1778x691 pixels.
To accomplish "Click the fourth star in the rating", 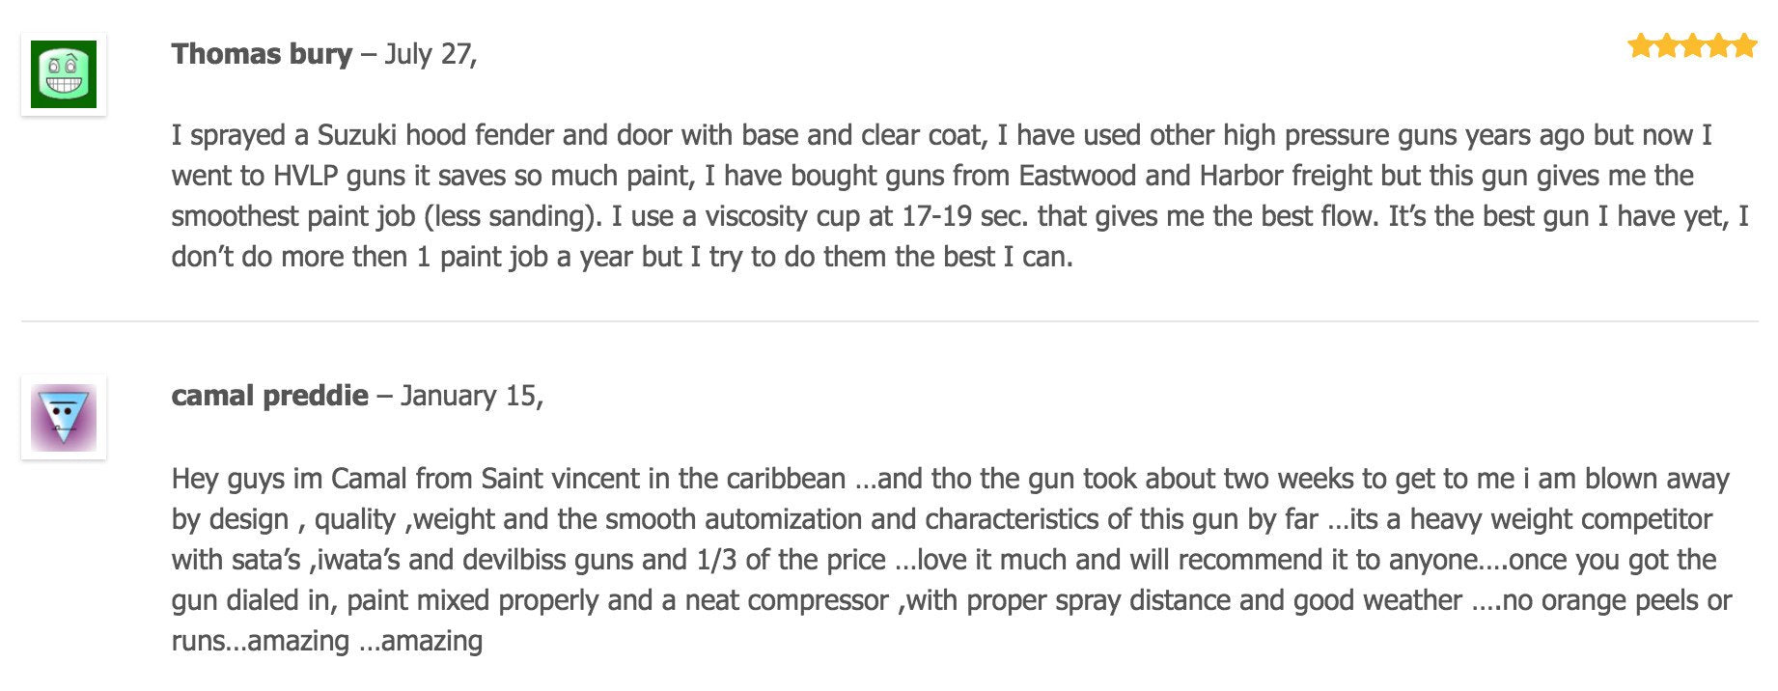I will click(1718, 45).
